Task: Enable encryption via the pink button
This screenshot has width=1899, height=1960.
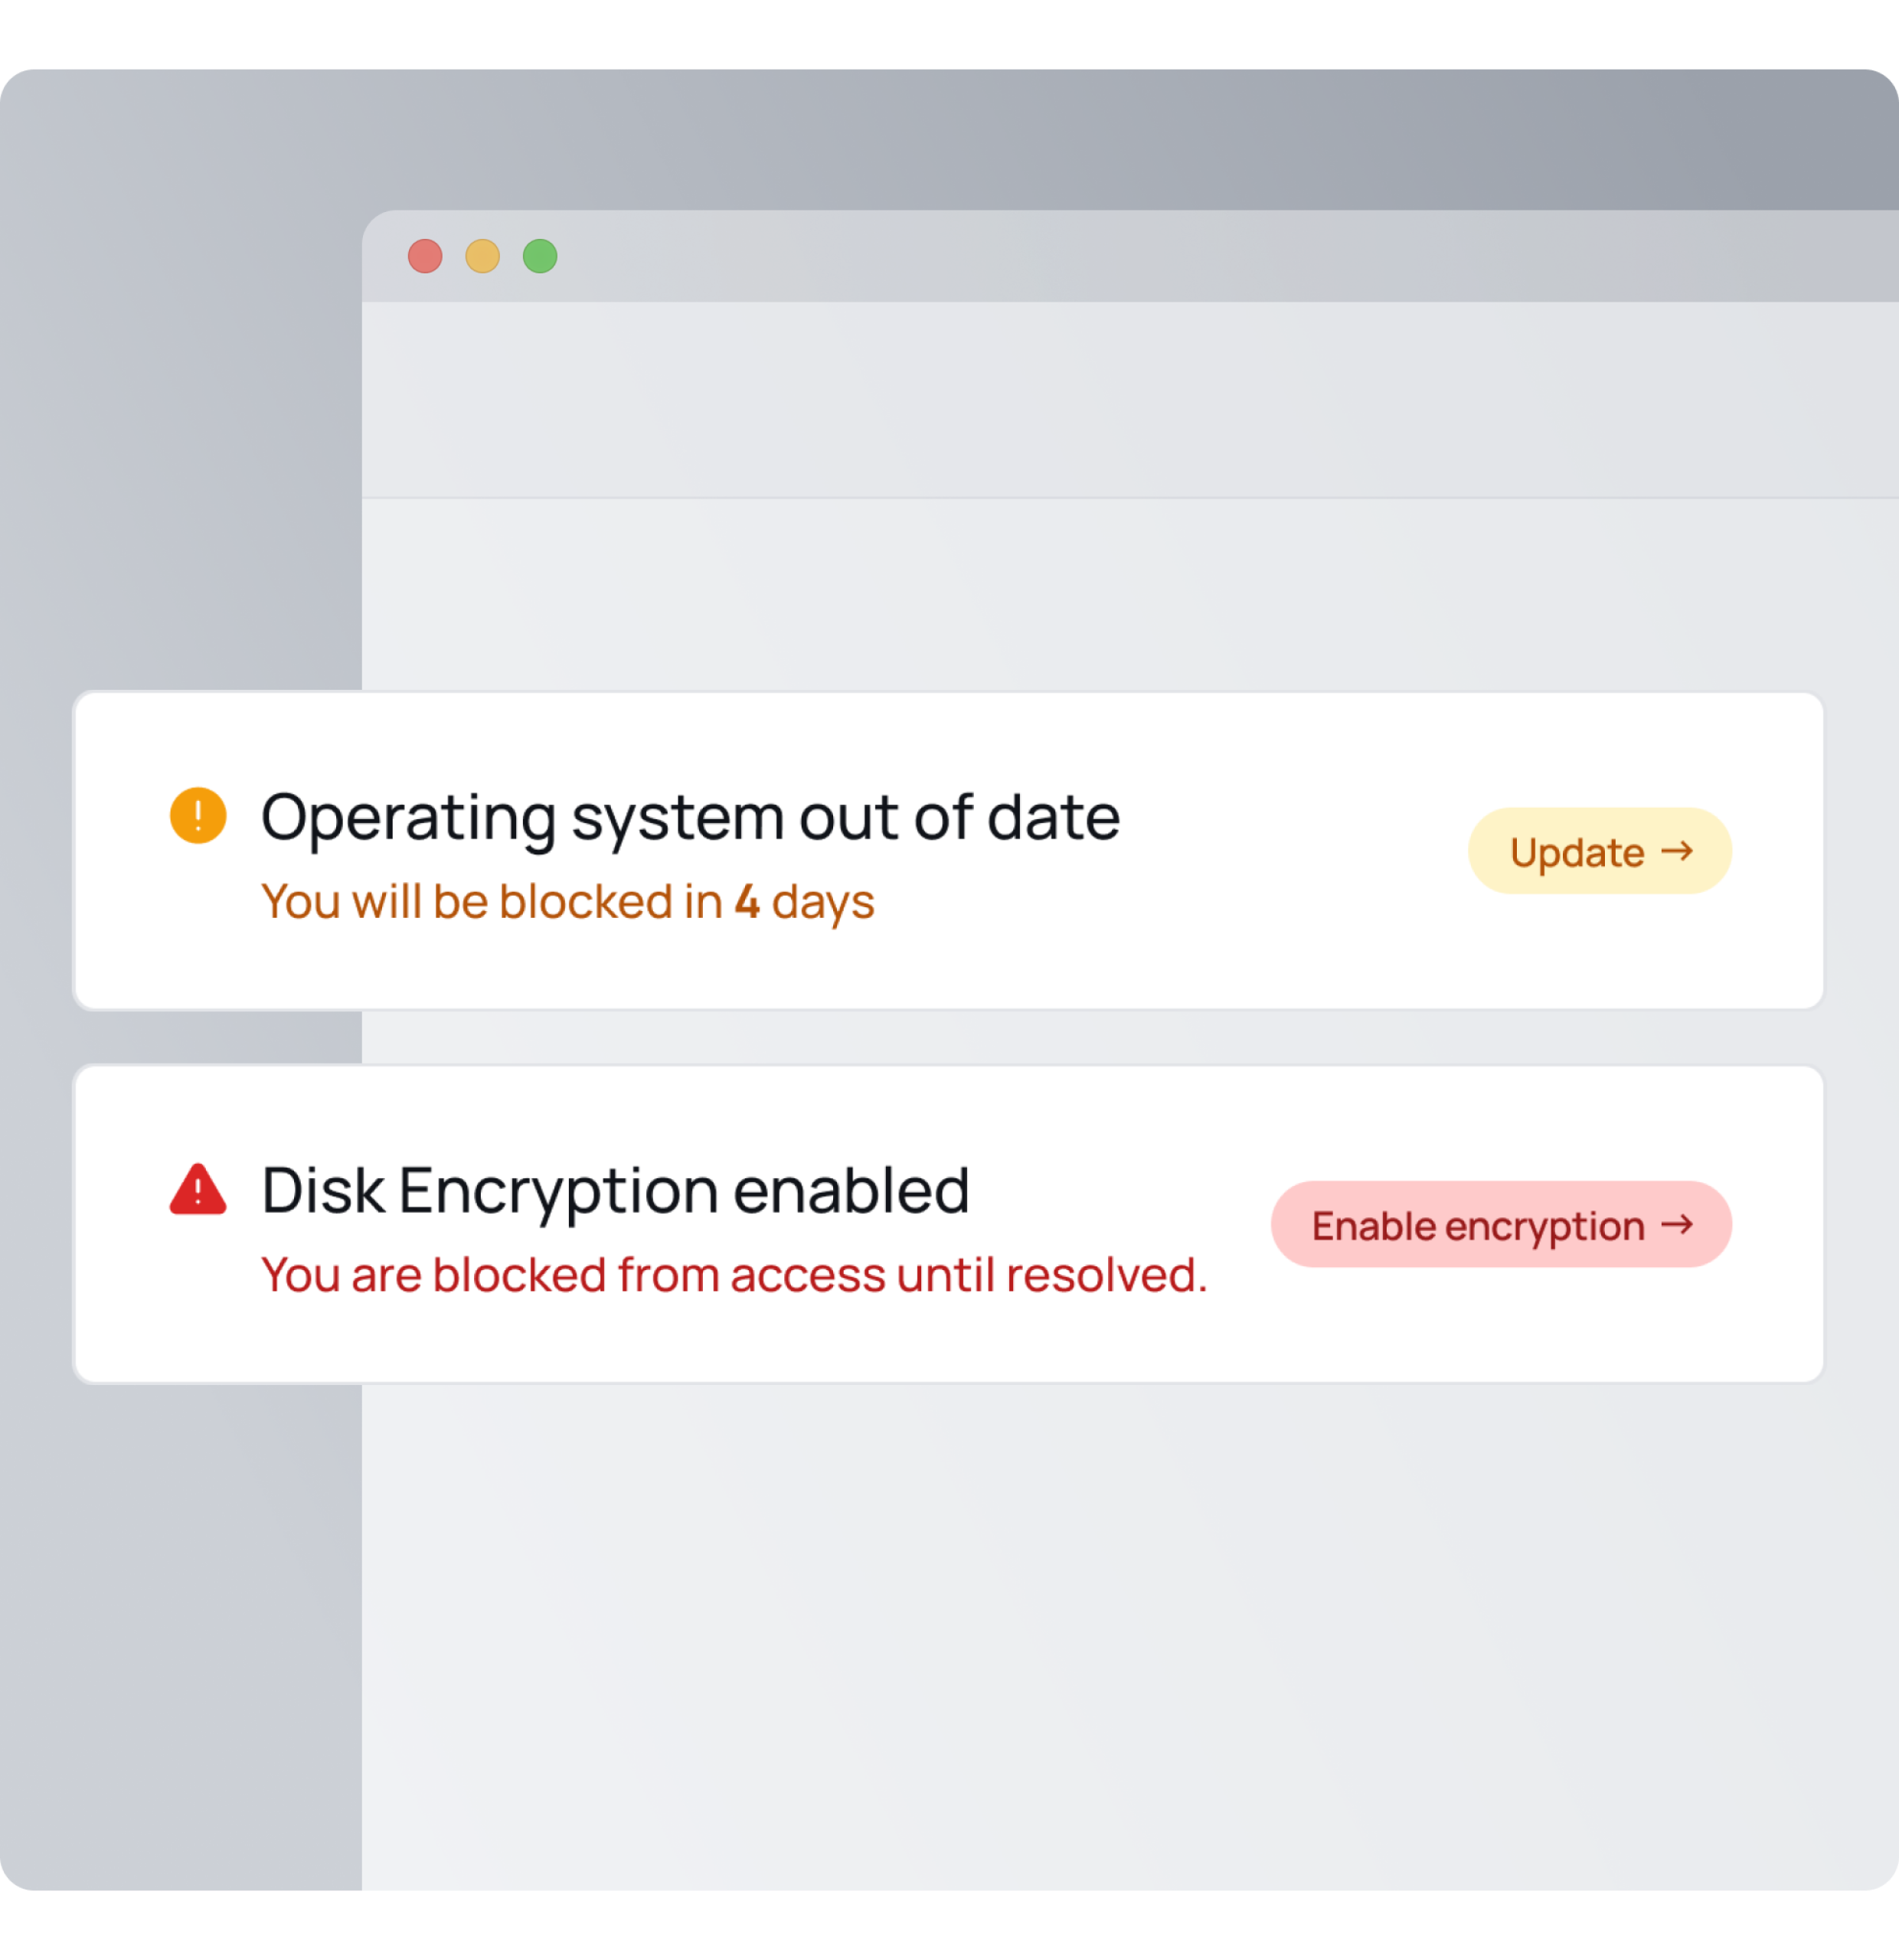Action: coord(1496,1225)
